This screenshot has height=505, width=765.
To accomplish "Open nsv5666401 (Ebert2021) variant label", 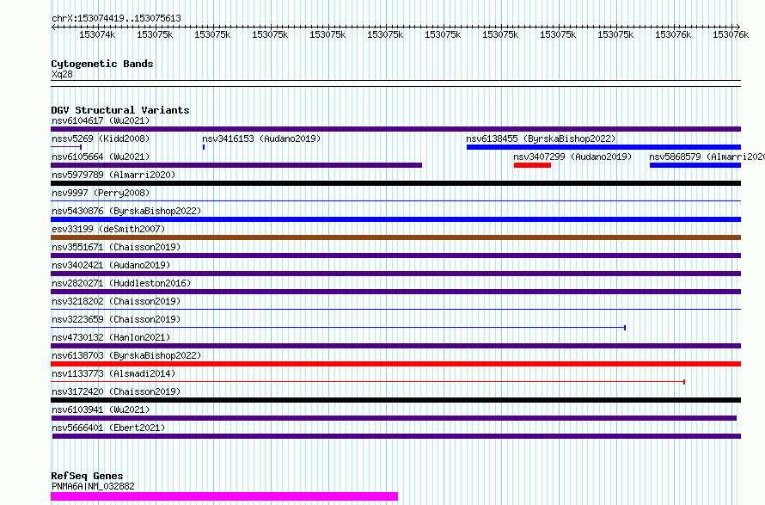I will tap(108, 428).
